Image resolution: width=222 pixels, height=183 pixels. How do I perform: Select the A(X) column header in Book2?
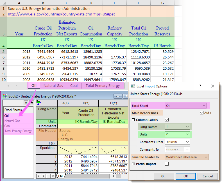pos(65,103)
